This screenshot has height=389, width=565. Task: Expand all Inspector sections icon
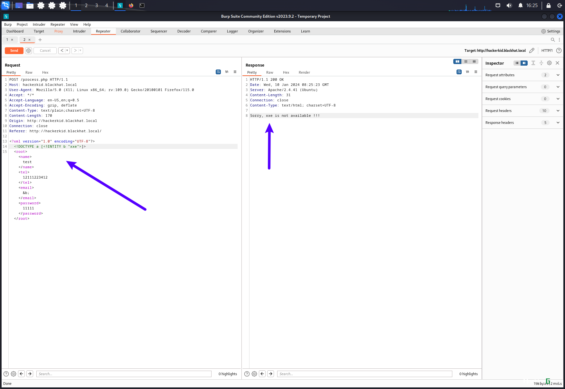click(533, 63)
